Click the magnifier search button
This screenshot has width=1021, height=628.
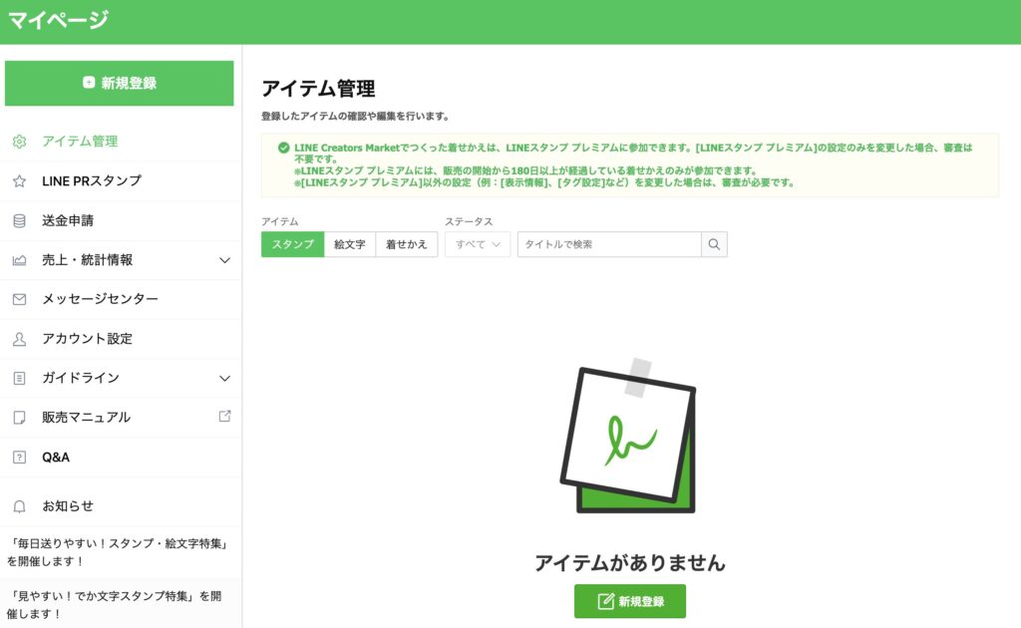point(714,244)
